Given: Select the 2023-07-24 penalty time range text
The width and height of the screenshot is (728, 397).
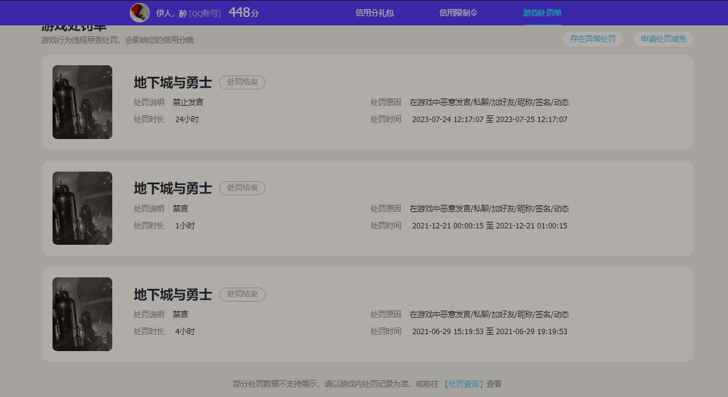Looking at the screenshot, I should tap(490, 120).
